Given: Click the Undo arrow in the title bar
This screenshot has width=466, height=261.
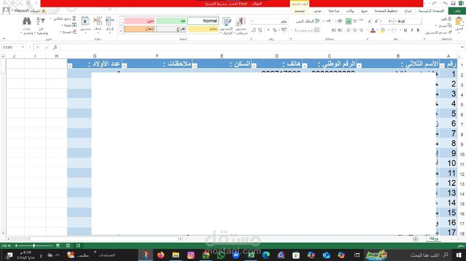Looking at the screenshot, I should coord(445,3).
